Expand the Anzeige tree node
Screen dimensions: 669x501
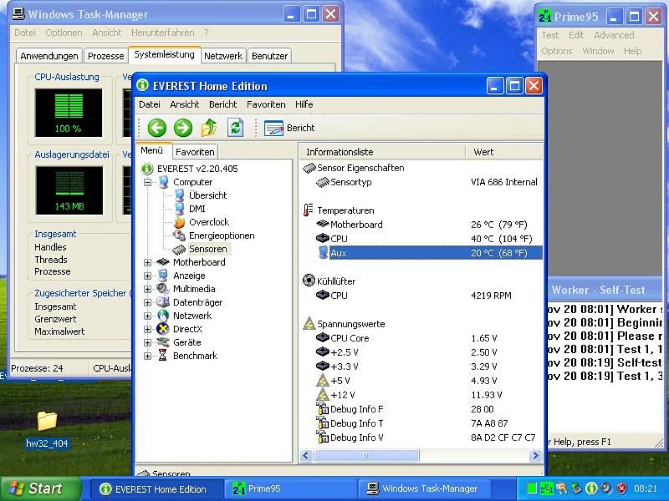(x=147, y=276)
